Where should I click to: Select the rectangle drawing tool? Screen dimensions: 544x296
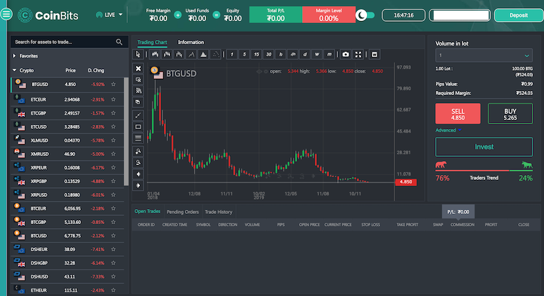pyautogui.click(x=138, y=127)
